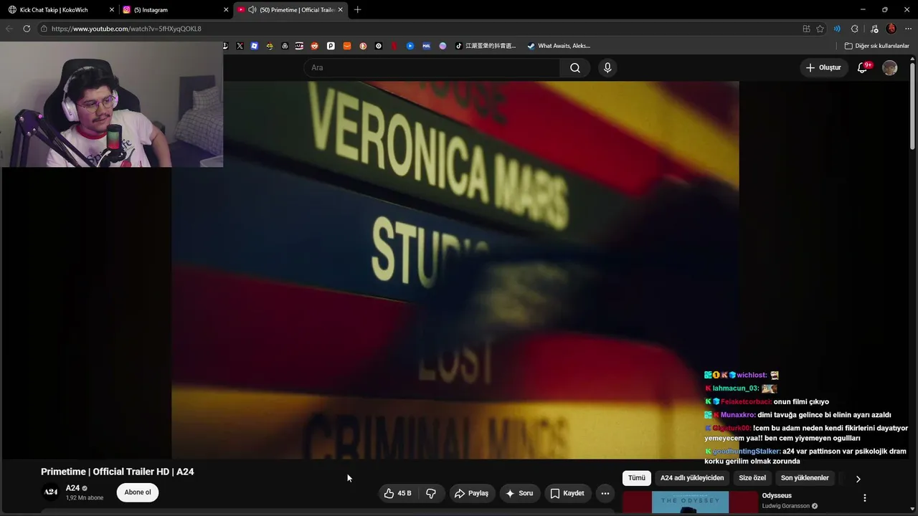Close the Primetime YouTube tab
This screenshot has height=516, width=918.
[x=341, y=10]
